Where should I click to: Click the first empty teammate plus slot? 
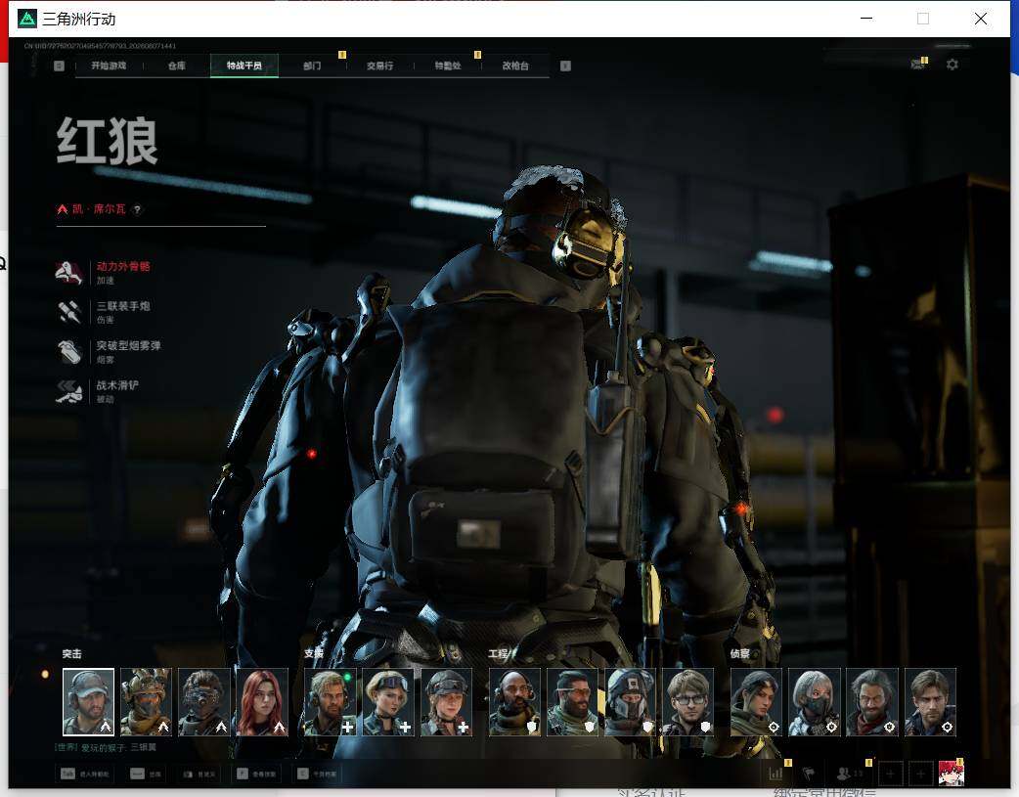point(890,774)
